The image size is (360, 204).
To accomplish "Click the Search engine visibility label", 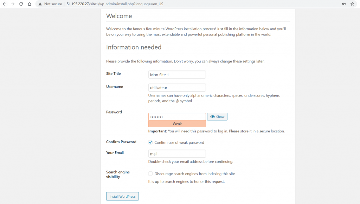I will click(118, 175).
